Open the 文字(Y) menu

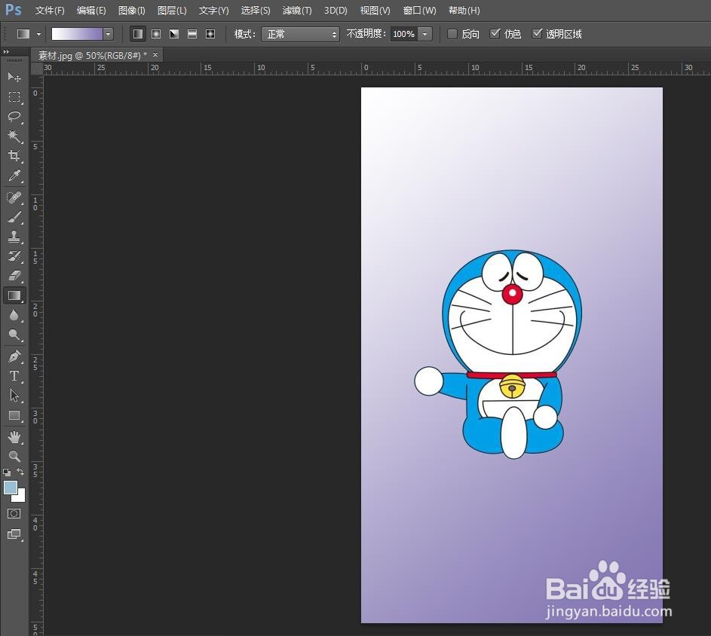point(213,11)
